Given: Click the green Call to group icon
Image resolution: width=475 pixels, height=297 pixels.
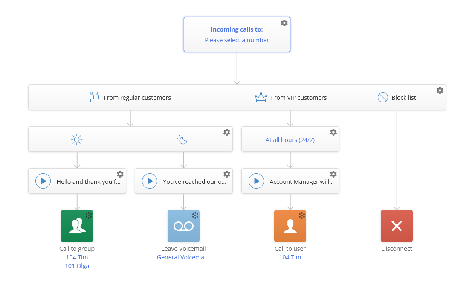Looking at the screenshot, I should click(x=77, y=226).
